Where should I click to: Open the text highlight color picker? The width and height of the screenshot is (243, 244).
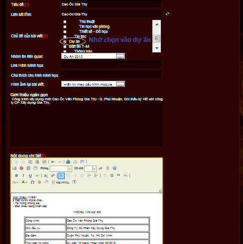click(24, 182)
